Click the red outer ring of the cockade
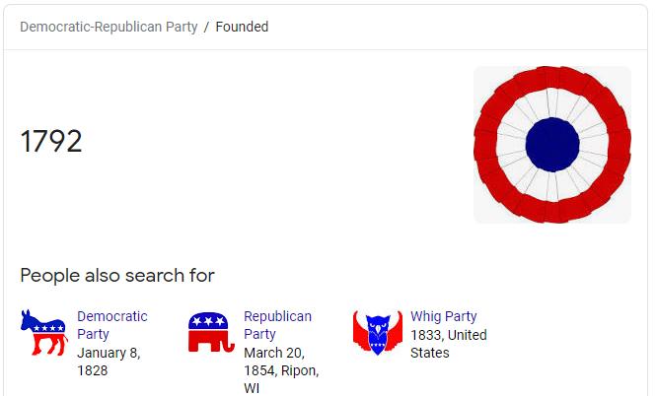 552,78
